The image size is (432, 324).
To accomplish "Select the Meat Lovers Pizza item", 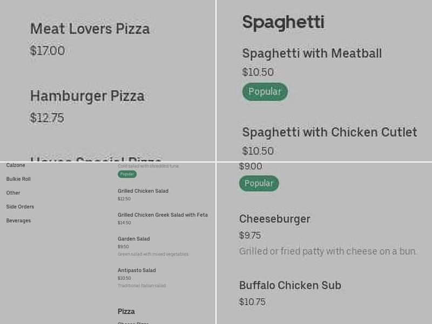I will pyautogui.click(x=91, y=29).
